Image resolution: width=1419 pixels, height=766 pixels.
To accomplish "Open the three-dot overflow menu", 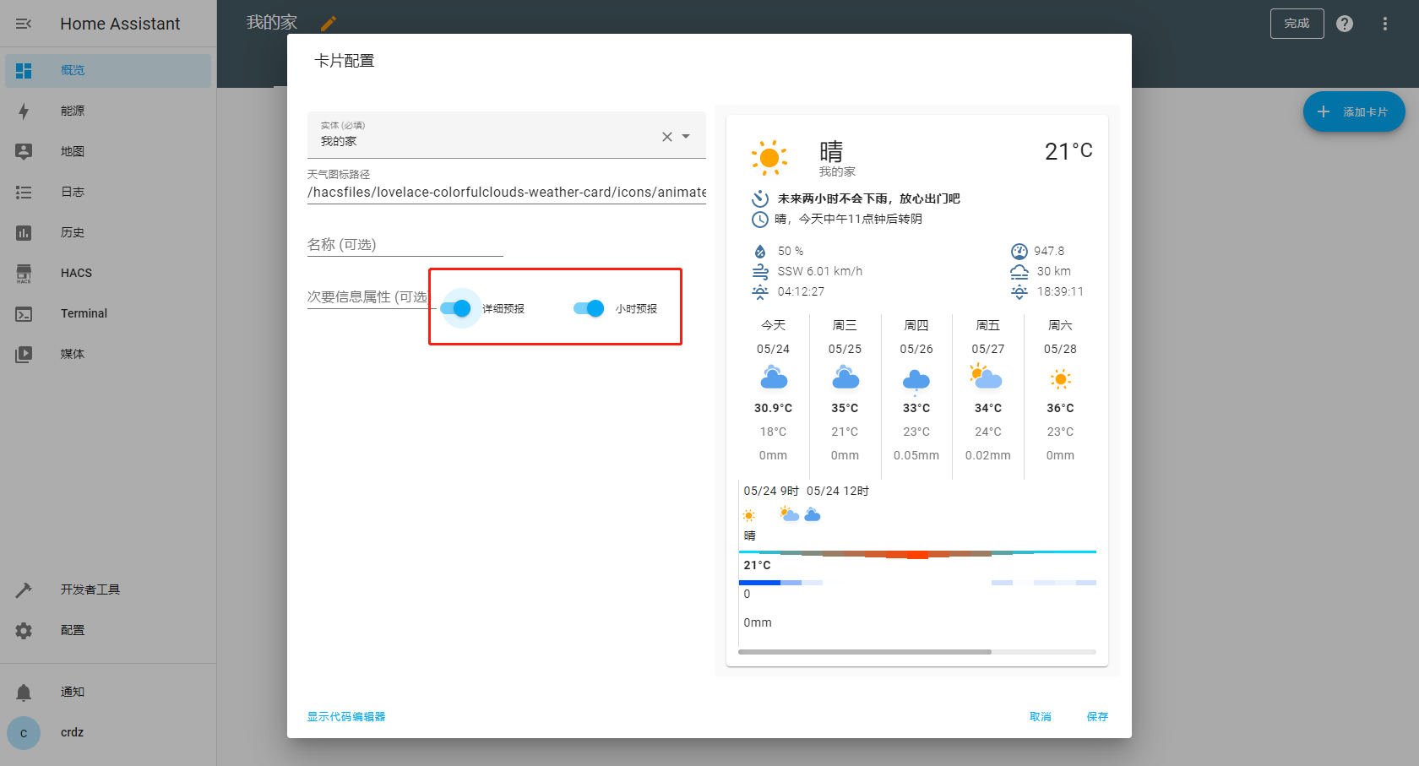I will tap(1384, 24).
